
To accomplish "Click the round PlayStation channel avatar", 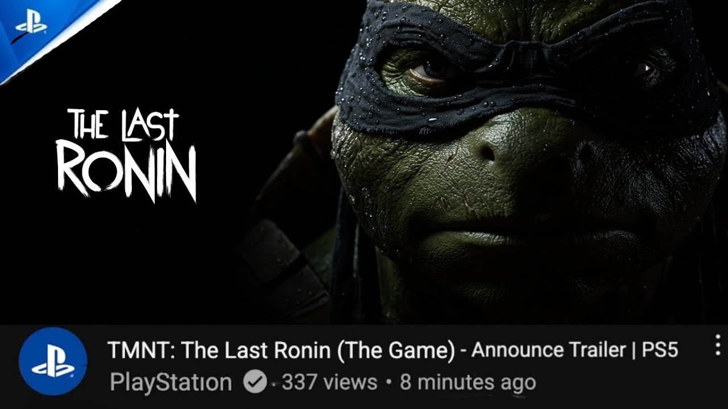I will (53, 361).
